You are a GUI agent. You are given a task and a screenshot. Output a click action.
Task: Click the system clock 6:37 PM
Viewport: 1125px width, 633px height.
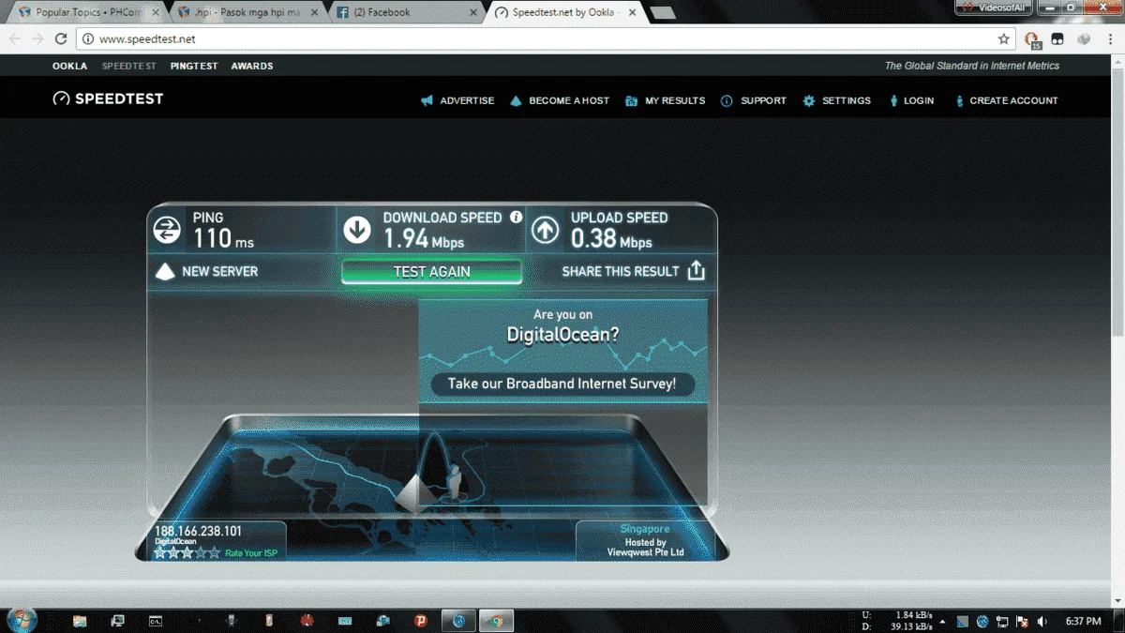[1083, 622]
